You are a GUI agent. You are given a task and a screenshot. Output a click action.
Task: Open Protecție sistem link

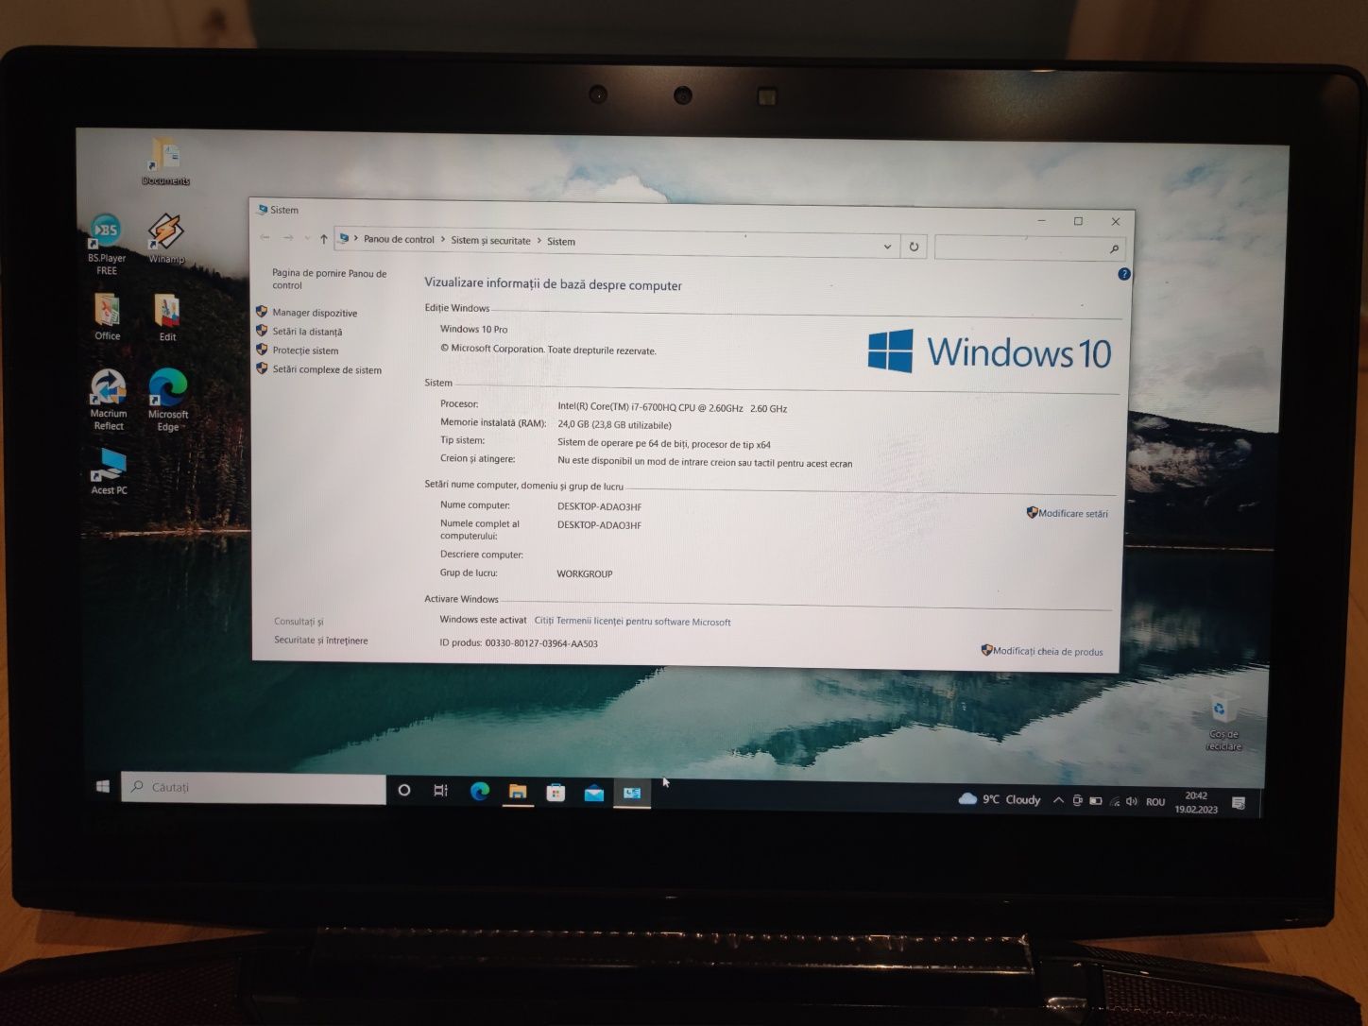point(305,351)
